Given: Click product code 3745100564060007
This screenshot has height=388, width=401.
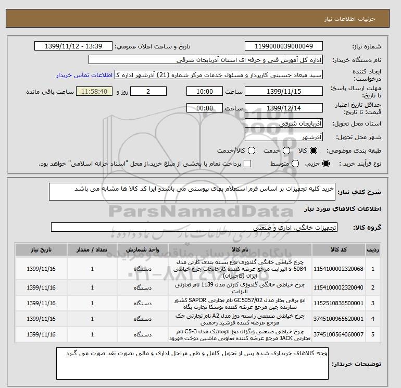Looking at the screenshot, I should pos(339,334).
